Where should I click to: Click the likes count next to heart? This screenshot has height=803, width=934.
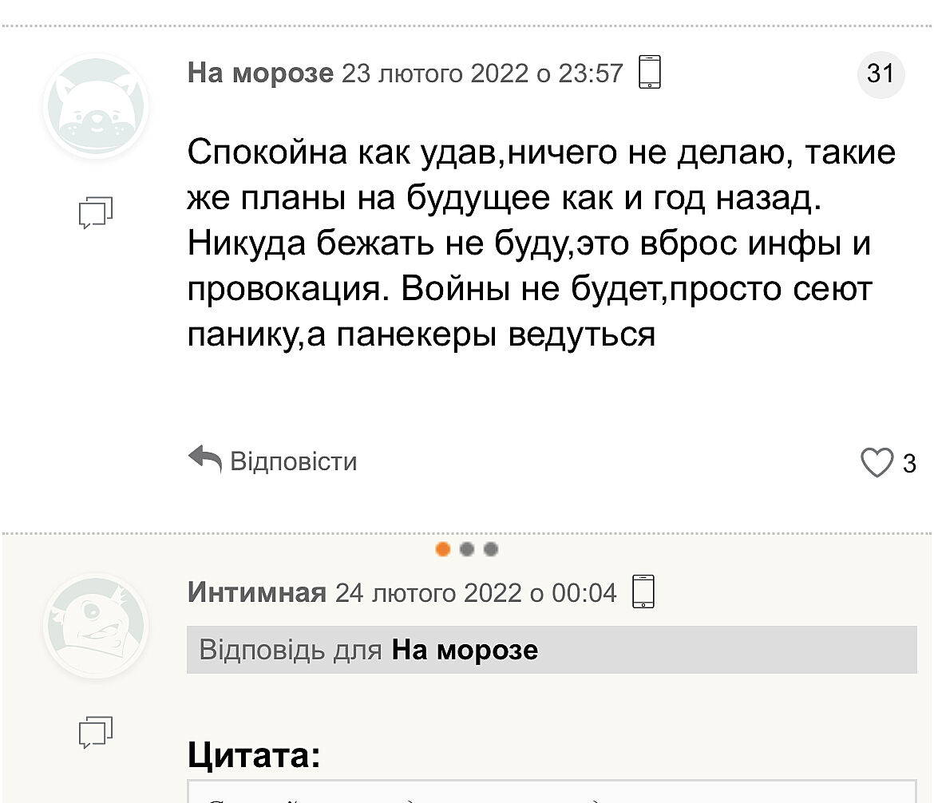click(x=908, y=464)
